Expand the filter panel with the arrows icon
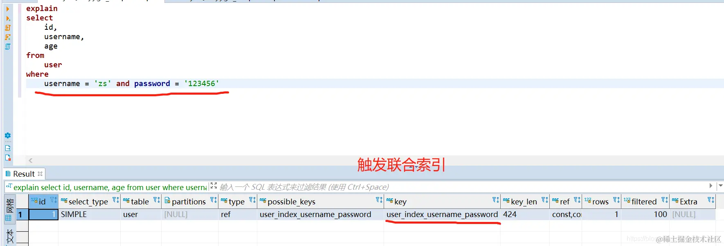Image resolution: width=724 pixels, height=246 pixels. point(214,186)
